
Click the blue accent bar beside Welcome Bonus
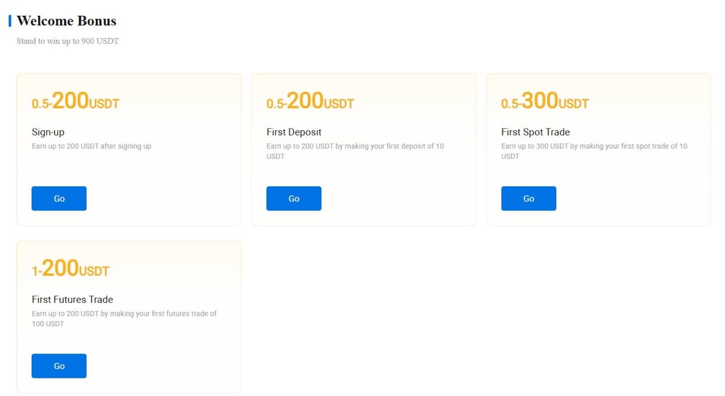10,21
